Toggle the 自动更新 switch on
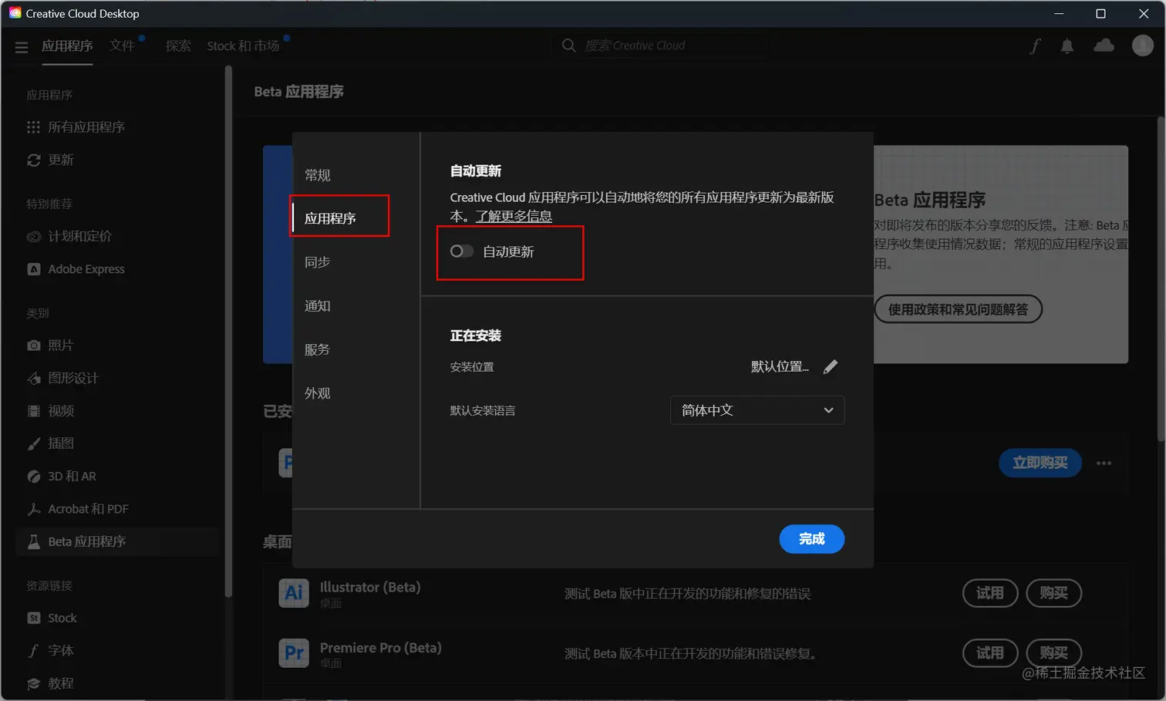This screenshot has width=1166, height=701. [x=462, y=251]
